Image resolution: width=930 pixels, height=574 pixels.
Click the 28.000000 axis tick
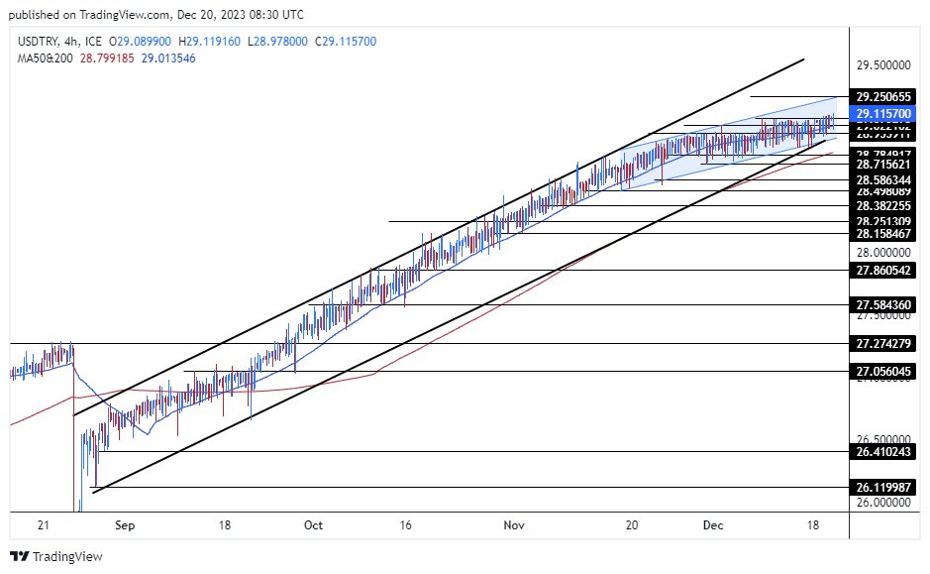click(x=883, y=252)
